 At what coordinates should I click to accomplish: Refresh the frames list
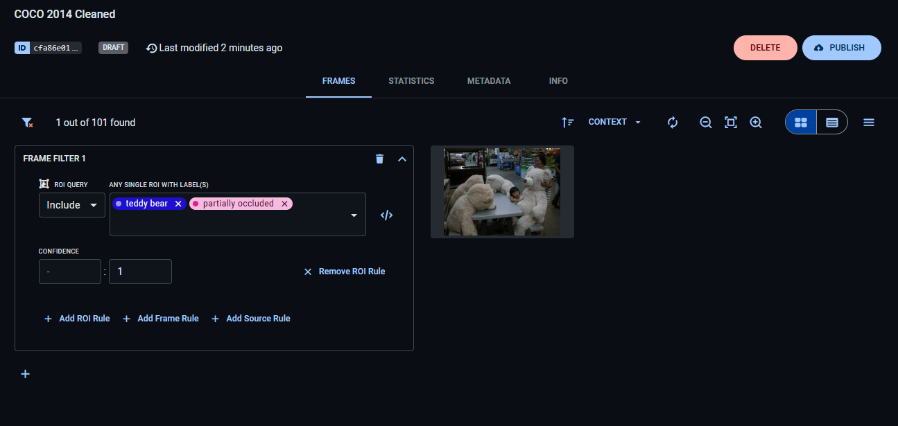(x=672, y=123)
